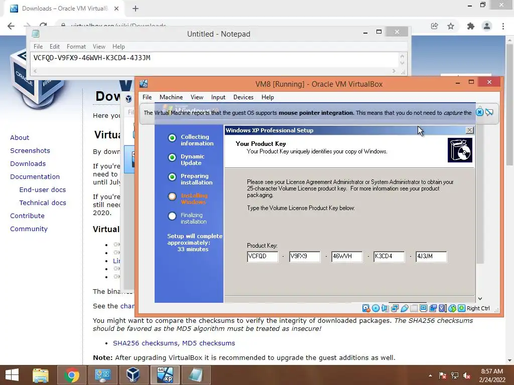The image size is (514, 385).
Task: Click fourth product key field K3CD4
Action: pos(389,256)
